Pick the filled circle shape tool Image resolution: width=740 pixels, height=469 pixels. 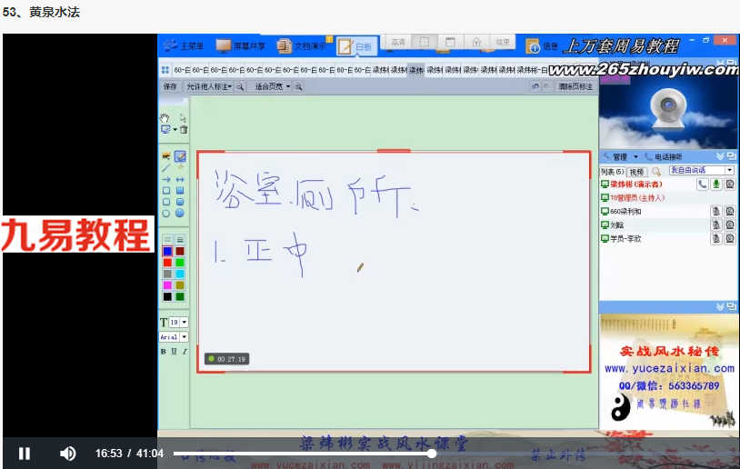pos(180,214)
